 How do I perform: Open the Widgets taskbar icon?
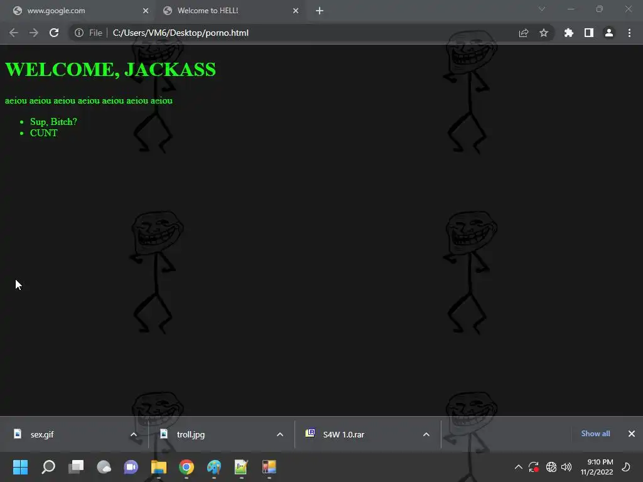pos(104,467)
